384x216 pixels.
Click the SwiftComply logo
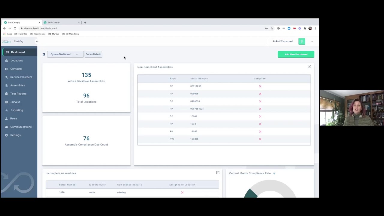[x=6, y=41]
